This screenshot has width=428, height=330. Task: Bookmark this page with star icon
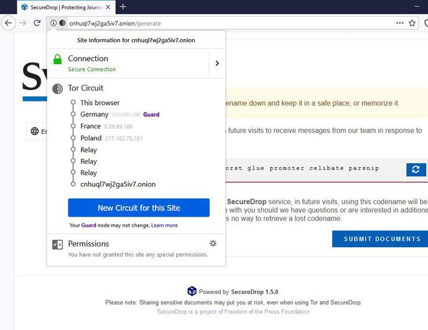412,23
